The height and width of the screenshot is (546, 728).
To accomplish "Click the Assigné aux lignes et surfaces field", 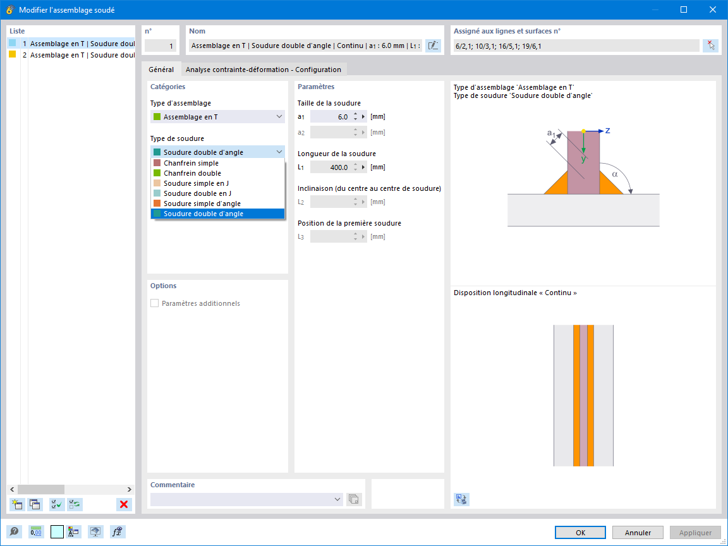I will pyautogui.click(x=576, y=45).
